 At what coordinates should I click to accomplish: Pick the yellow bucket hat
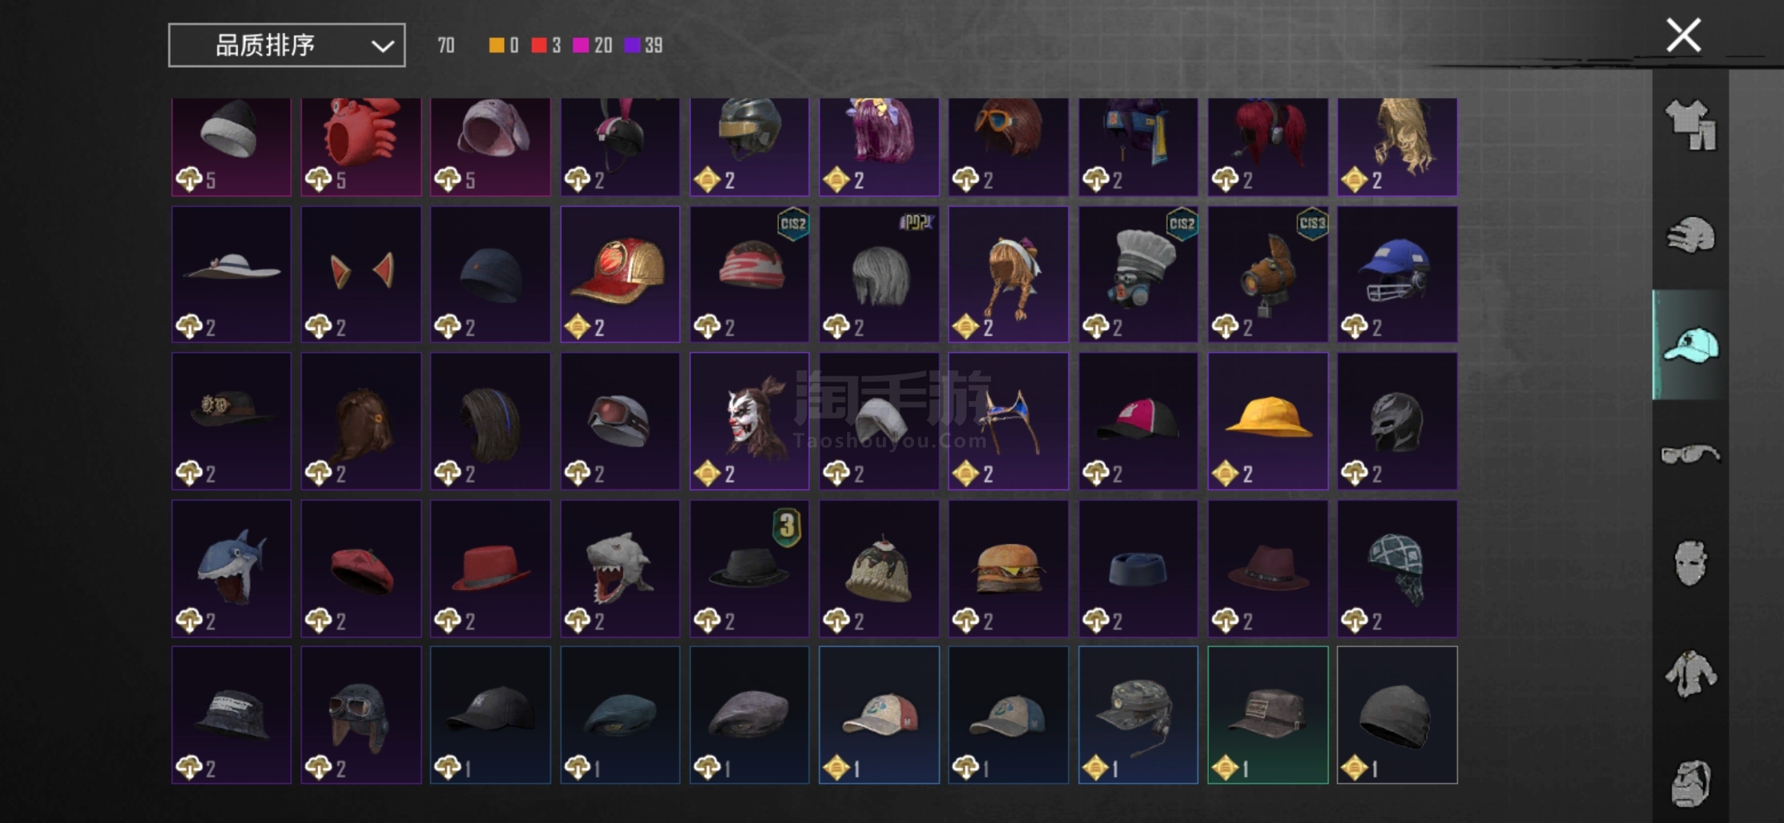pos(1268,421)
